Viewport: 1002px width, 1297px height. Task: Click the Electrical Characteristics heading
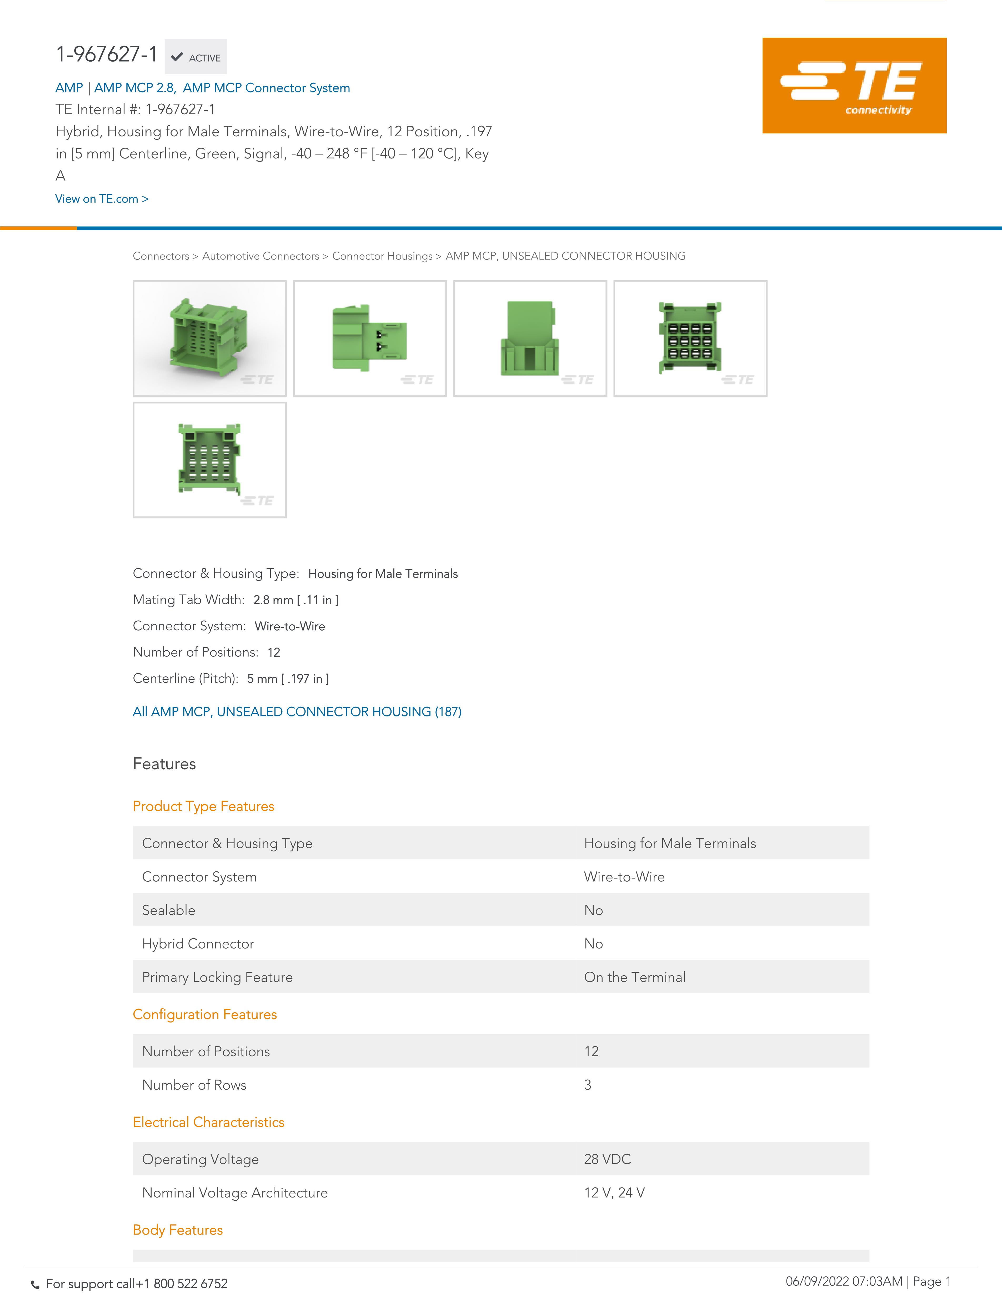(x=208, y=1122)
